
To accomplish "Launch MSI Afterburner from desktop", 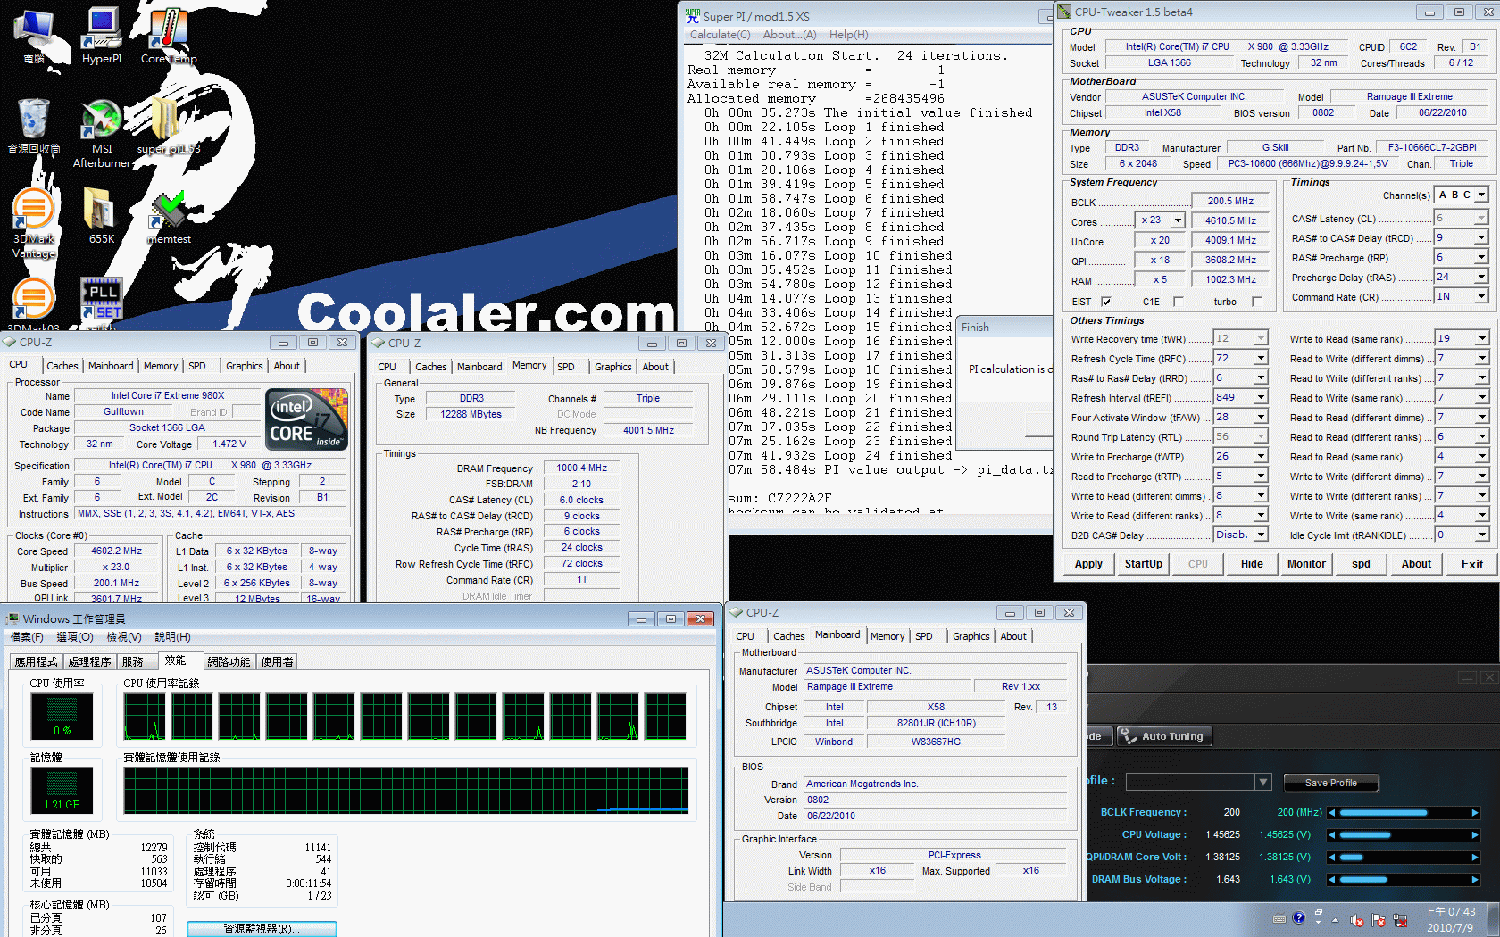I will coord(101,132).
